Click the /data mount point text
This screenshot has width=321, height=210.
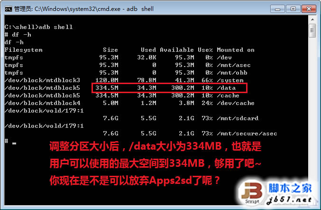[x=226, y=88]
